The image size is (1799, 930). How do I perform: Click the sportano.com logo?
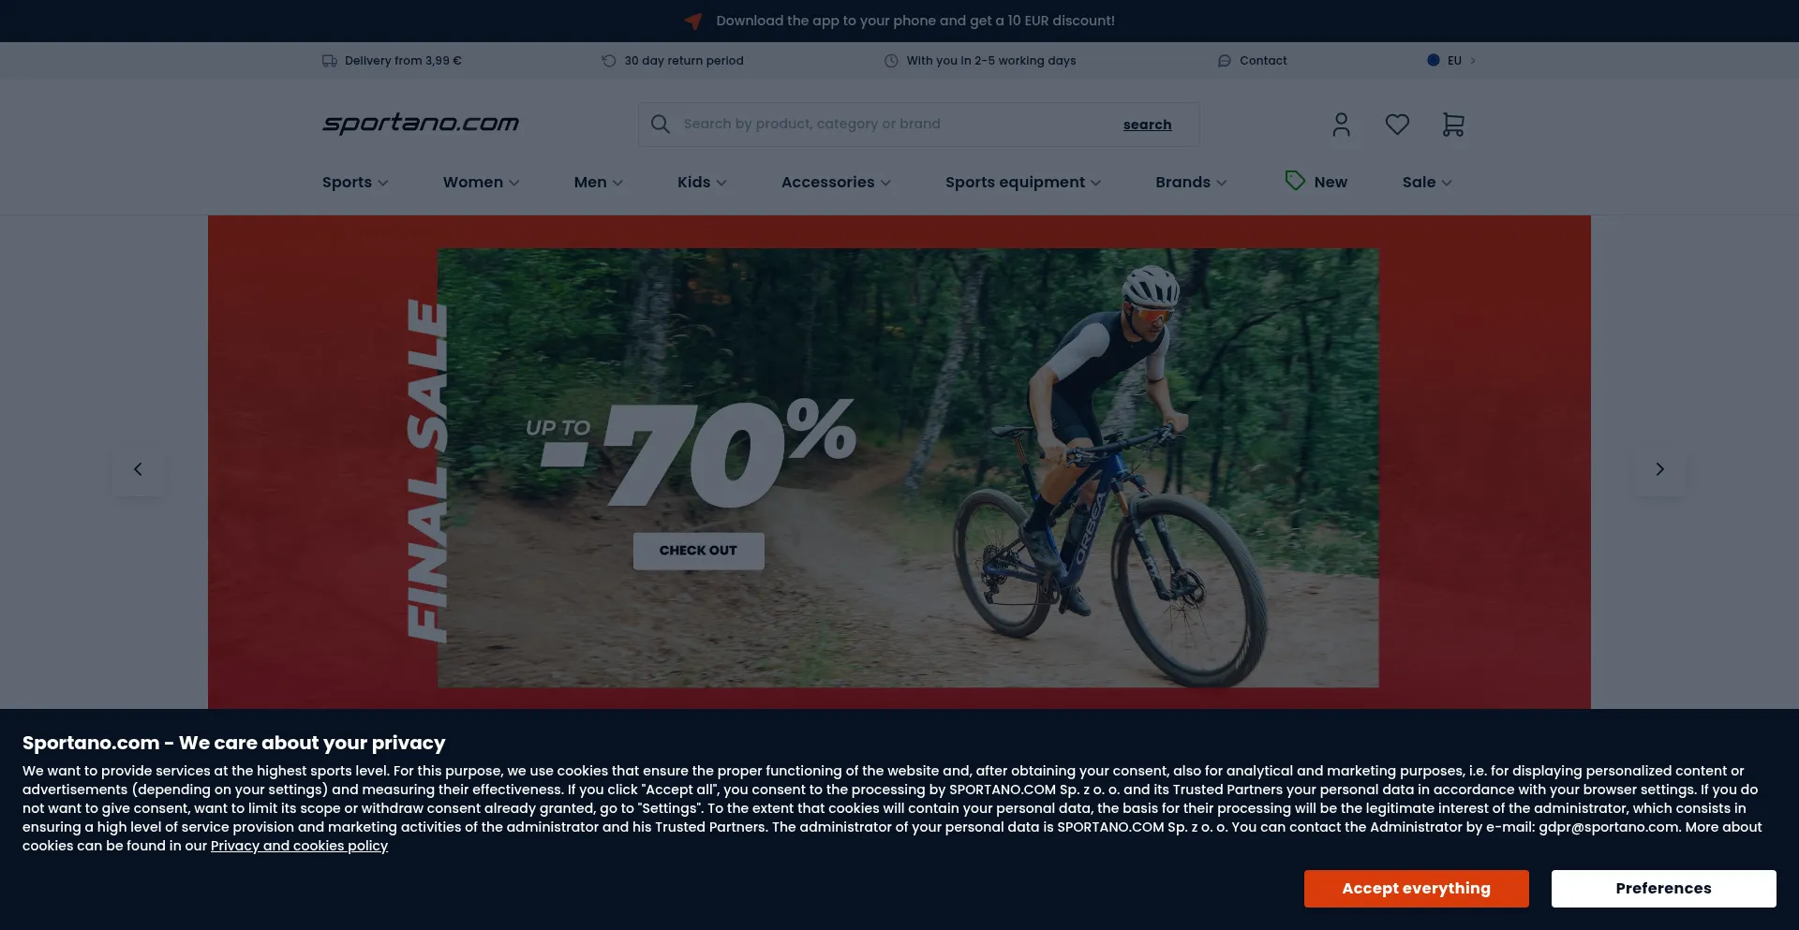(x=421, y=123)
